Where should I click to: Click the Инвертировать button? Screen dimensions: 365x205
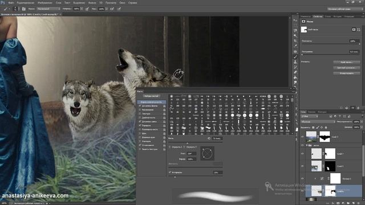tap(347, 73)
